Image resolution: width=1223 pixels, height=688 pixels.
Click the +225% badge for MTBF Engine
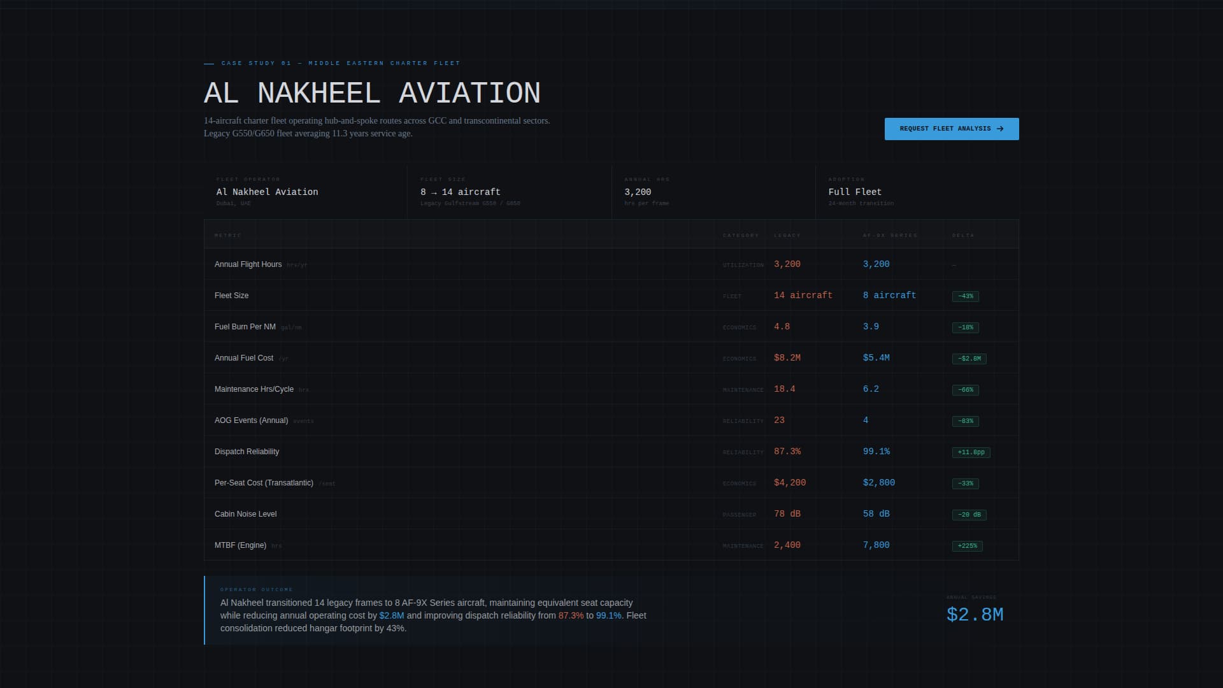point(968,545)
